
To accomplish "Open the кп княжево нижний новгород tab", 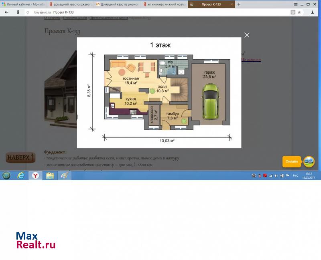I will pyautogui.click(x=164, y=4).
